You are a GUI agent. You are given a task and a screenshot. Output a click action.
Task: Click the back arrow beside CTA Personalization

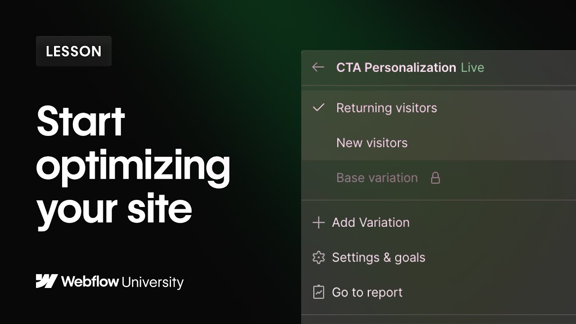(x=318, y=67)
